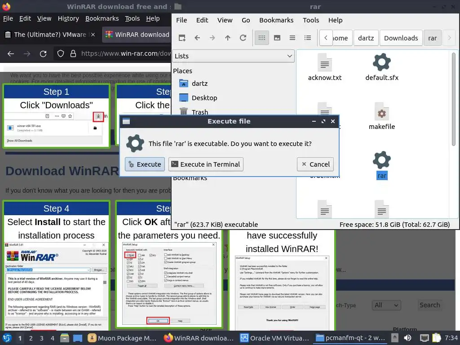Open the All dropdown on the WinRAR page
Viewport: 460px width, 345px height.
[386, 305]
